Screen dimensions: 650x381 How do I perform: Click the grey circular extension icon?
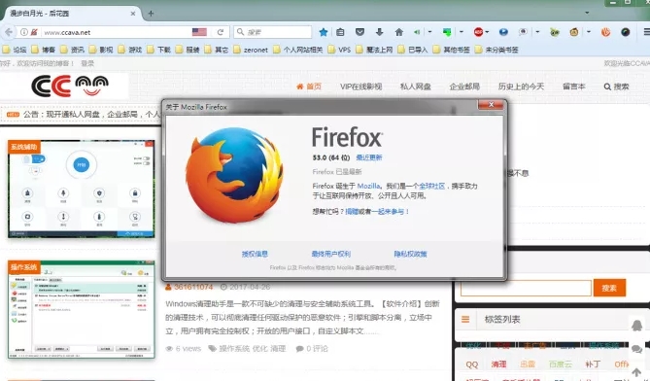click(x=523, y=32)
